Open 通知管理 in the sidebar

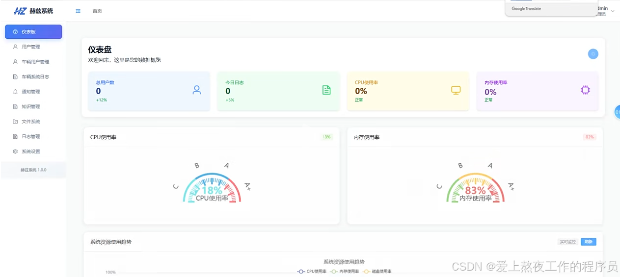33,92
